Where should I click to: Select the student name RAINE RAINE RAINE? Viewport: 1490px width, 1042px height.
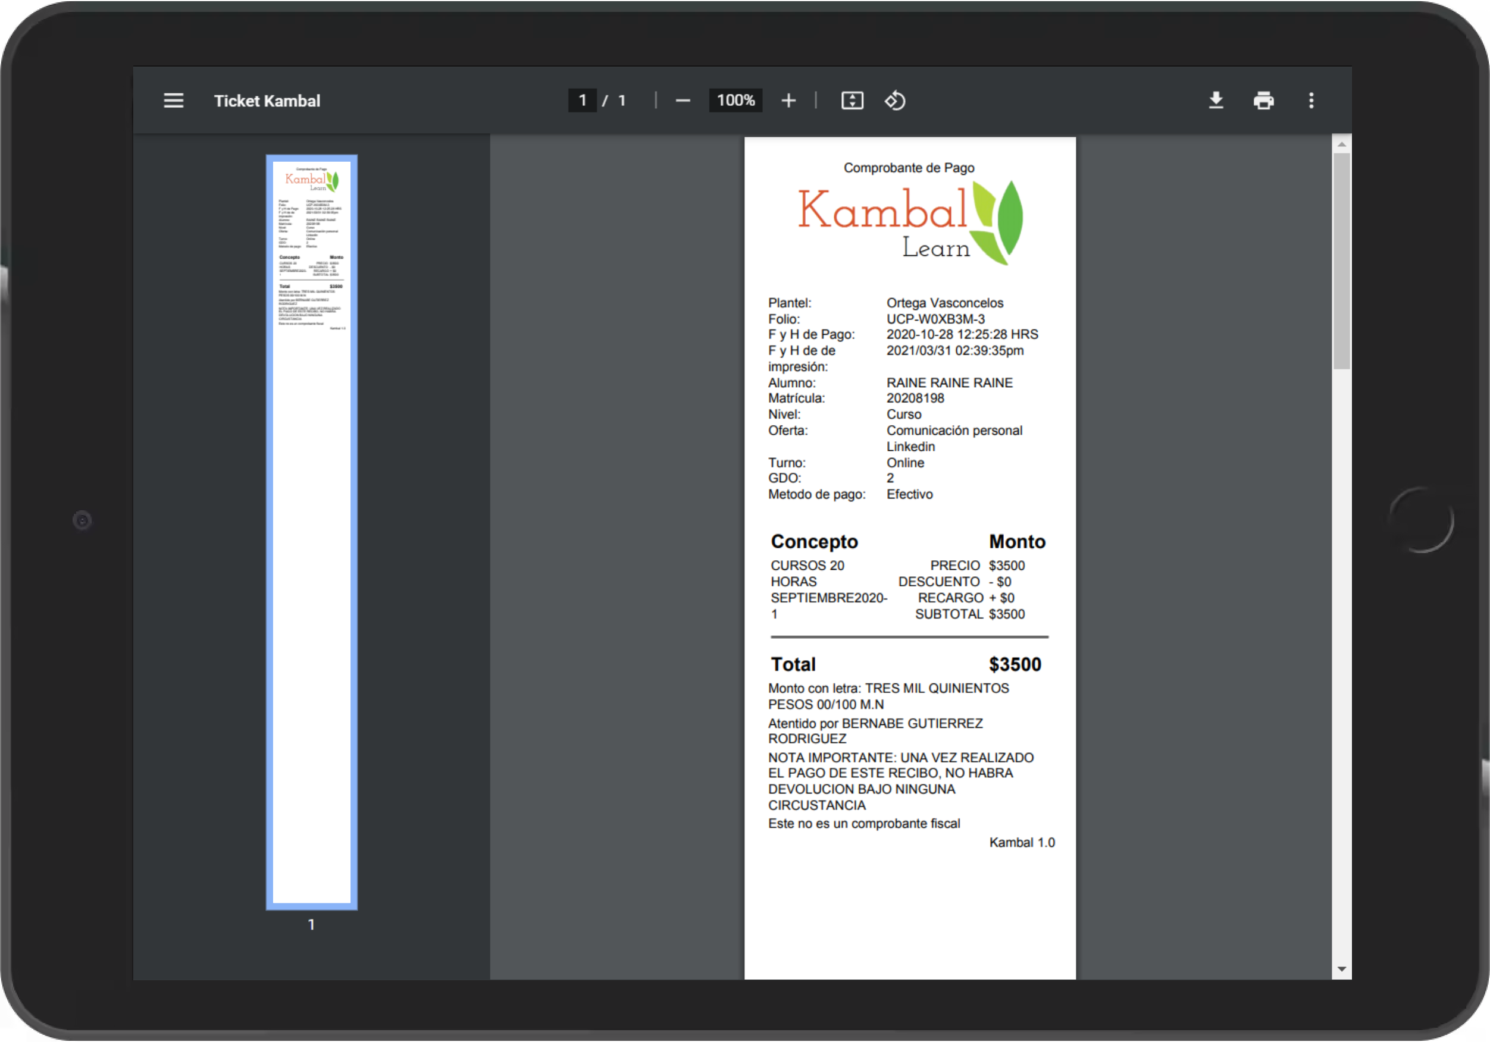point(950,383)
